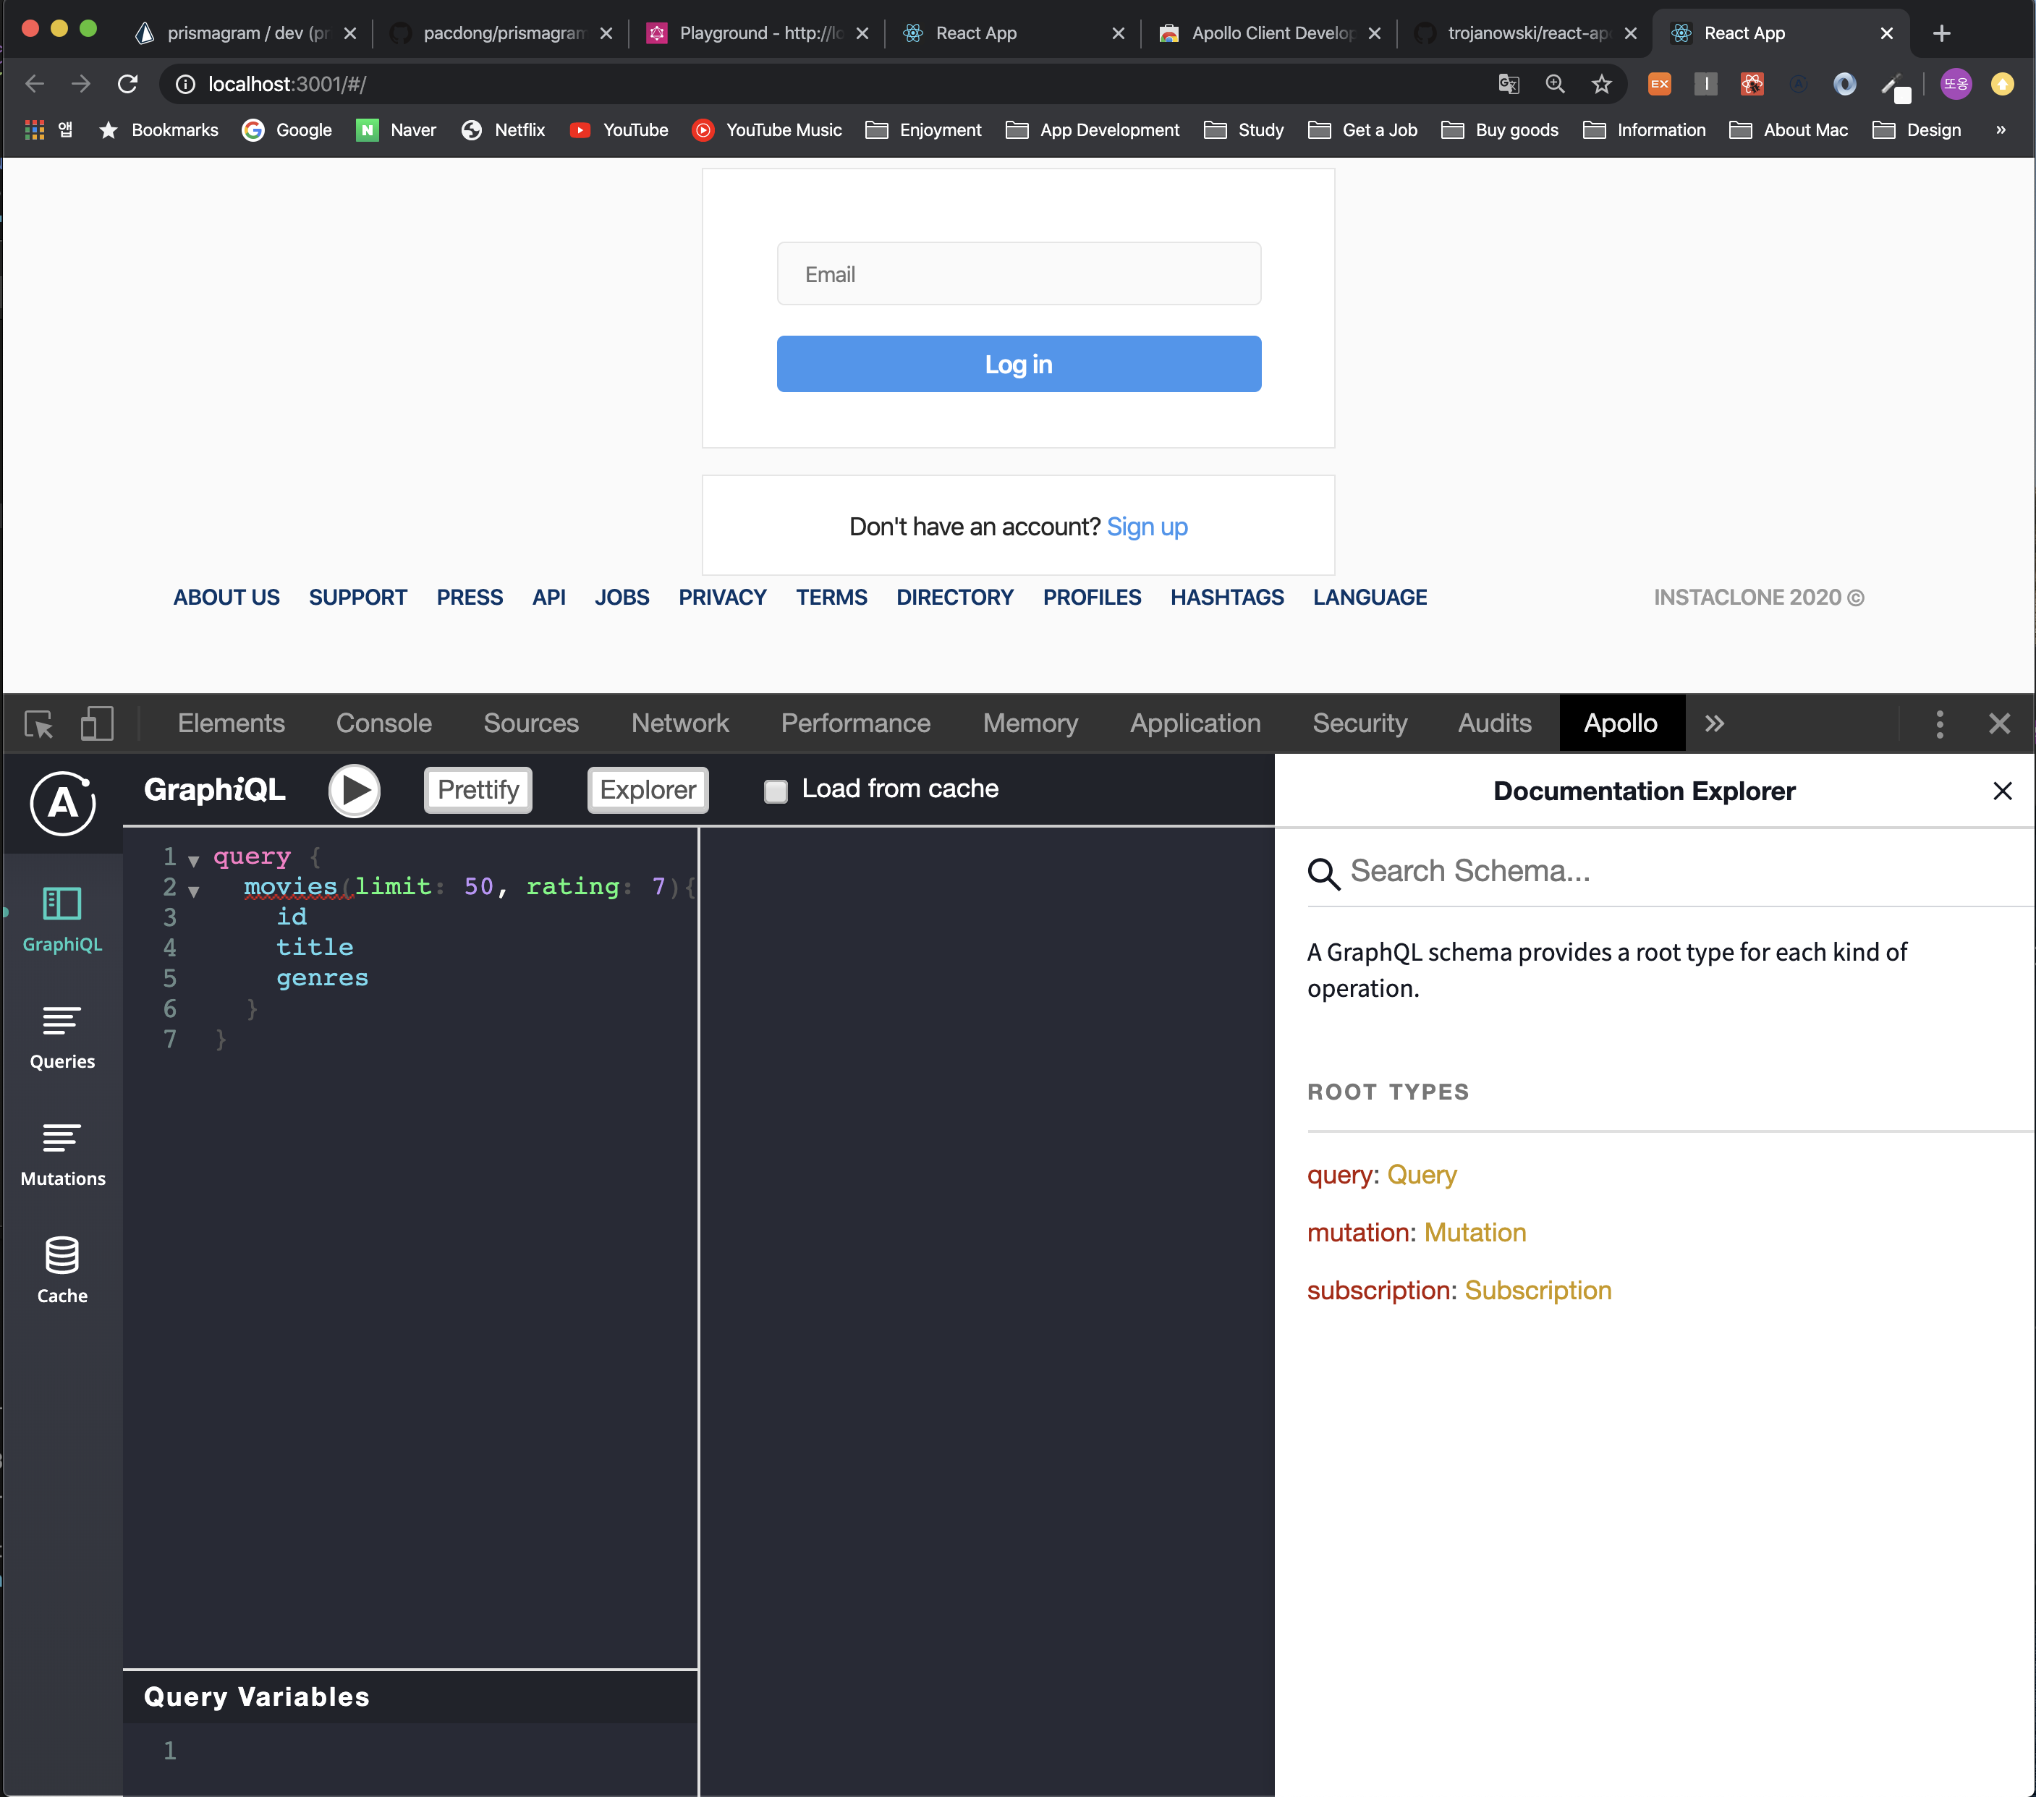Viewport: 2036px width, 1797px height.
Task: Click the orange EX extension icon
Action: pyautogui.click(x=1660, y=85)
